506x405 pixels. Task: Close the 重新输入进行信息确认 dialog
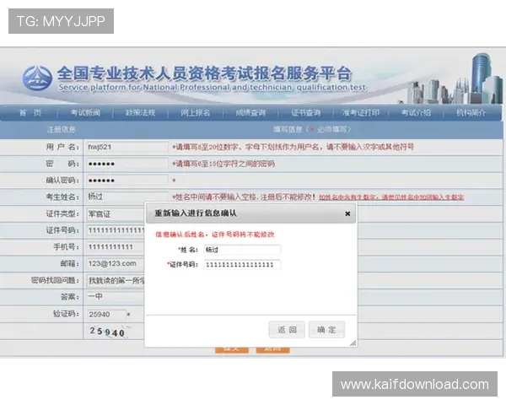(347, 213)
